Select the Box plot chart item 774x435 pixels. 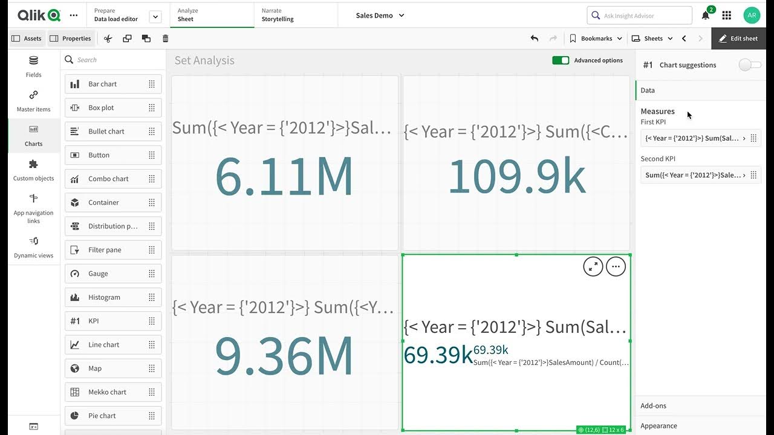pyautogui.click(x=113, y=108)
